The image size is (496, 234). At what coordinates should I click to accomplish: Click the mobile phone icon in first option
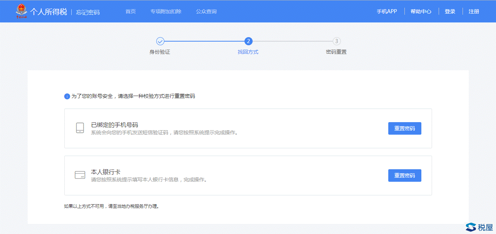point(80,128)
